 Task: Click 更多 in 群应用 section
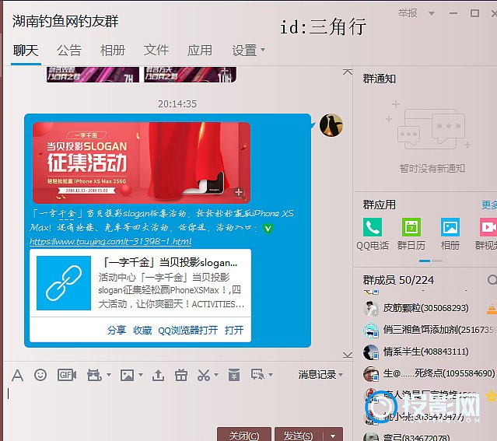(x=489, y=205)
